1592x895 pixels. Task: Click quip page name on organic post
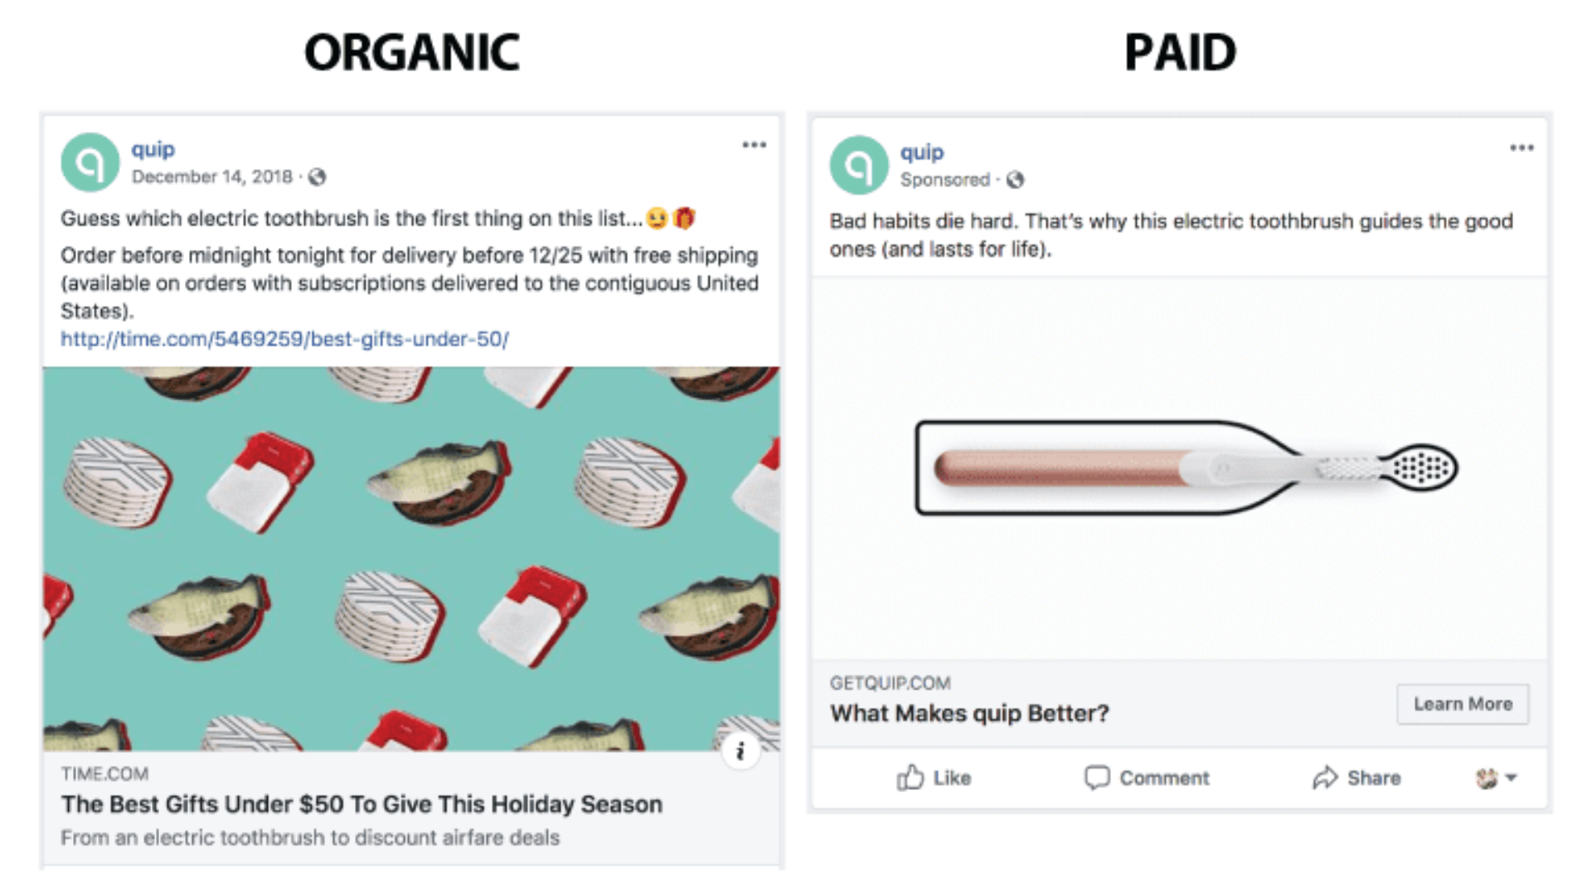(153, 150)
